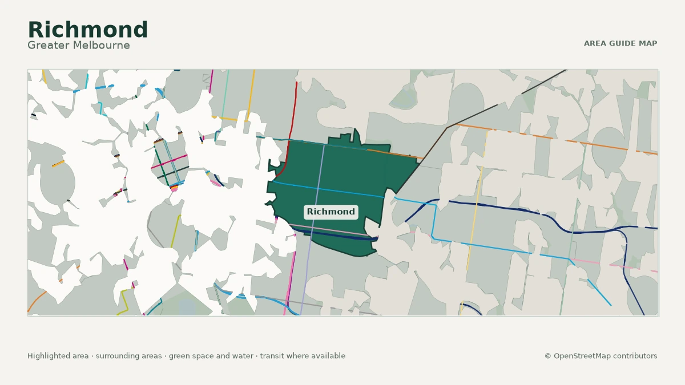Screen dimensions: 685x385
Task: Click the Richmond page title
Action: [87, 30]
